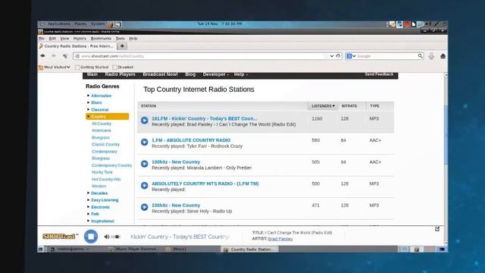The height and width of the screenshot is (273, 485).
Task: Open the Help menu in Firefox
Action: coord(133,39)
